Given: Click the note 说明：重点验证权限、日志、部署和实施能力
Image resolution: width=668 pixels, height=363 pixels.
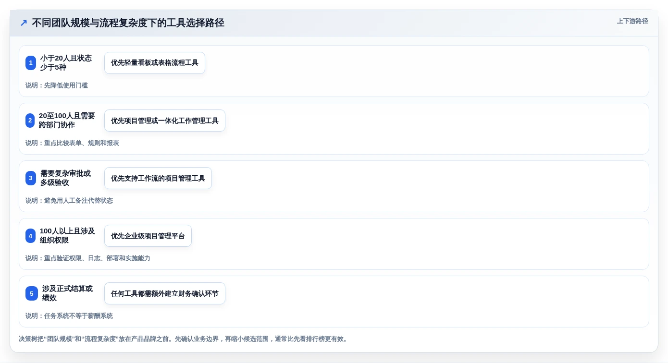Looking at the screenshot, I should click(88, 258).
